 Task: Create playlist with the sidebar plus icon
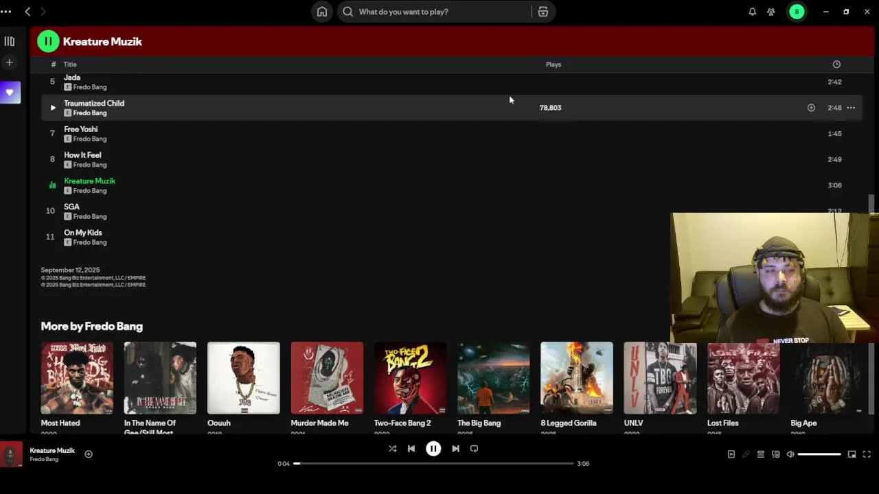tap(10, 62)
